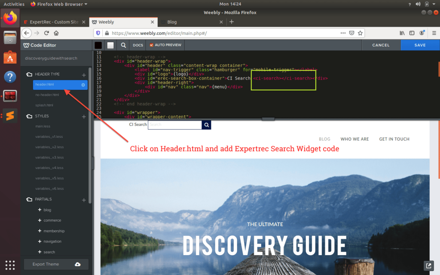Click the gear icon on header.html
The image size is (440, 275).
84,85
